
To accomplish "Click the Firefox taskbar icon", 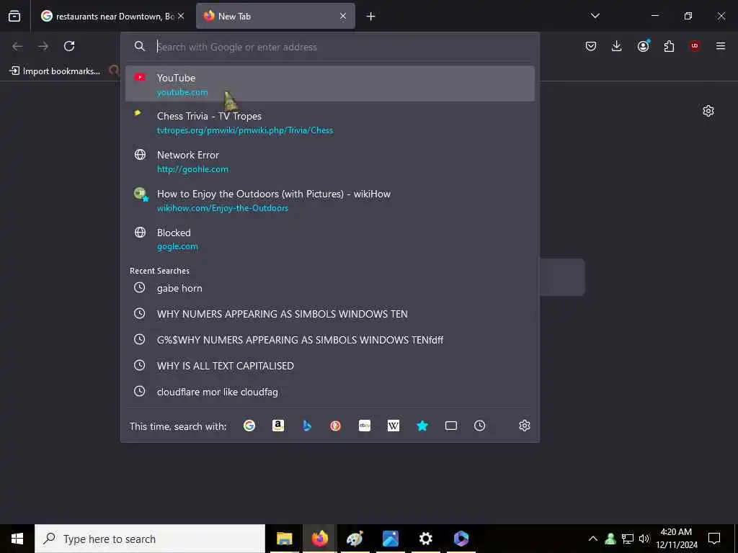I will coord(319,539).
